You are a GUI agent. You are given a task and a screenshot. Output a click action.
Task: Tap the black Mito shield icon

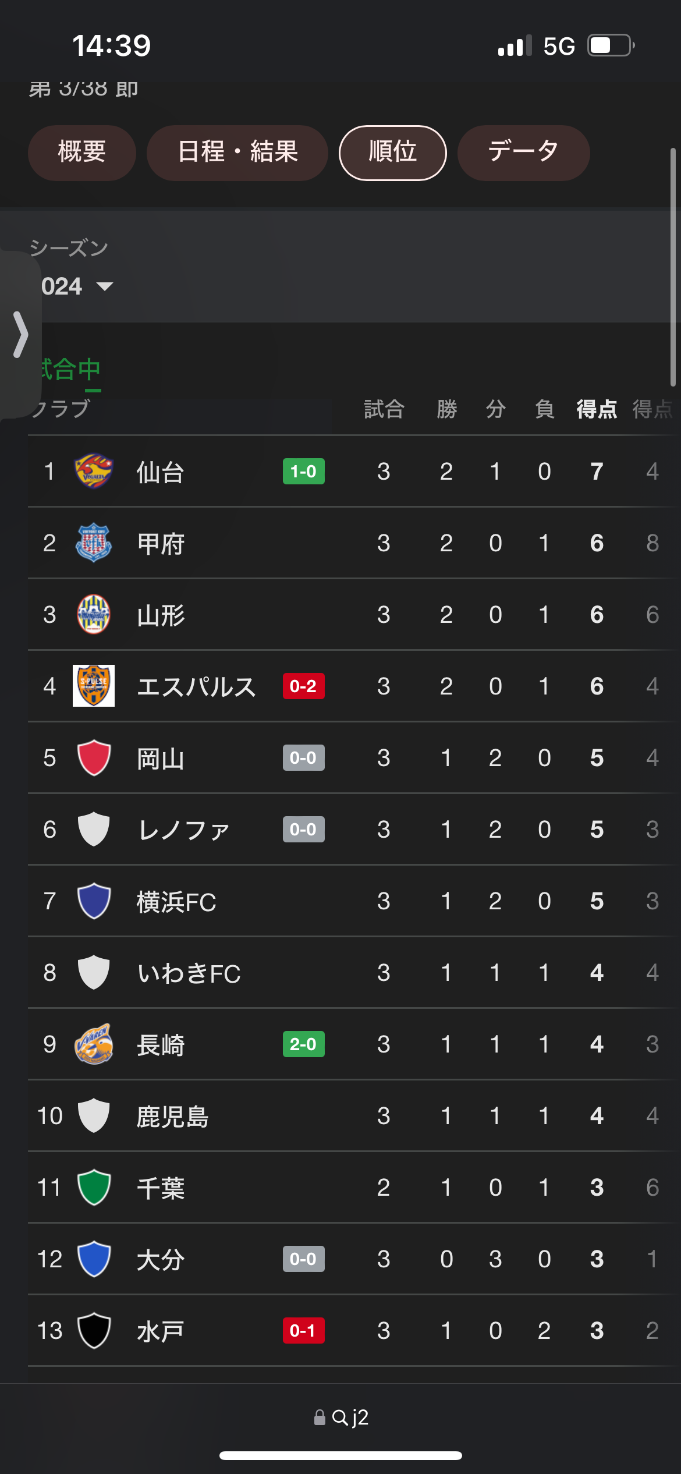[x=94, y=1330]
